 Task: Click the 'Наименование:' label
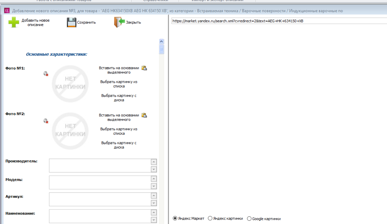(x=21, y=213)
